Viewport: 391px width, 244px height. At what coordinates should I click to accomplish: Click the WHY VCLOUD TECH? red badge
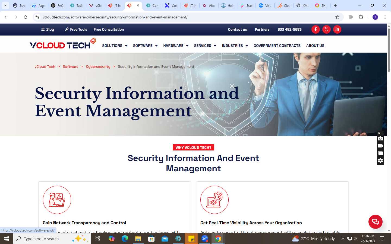tap(193, 147)
